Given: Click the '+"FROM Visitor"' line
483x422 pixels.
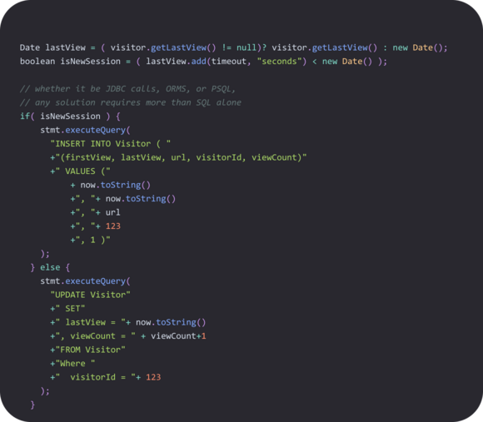Looking at the screenshot, I should 87,350.
